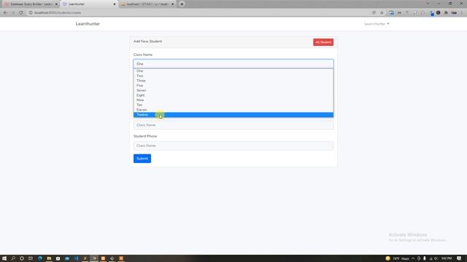Image resolution: width=467 pixels, height=262 pixels.
Task: Open the microphone tray icon
Action: pyautogui.click(x=425, y=258)
